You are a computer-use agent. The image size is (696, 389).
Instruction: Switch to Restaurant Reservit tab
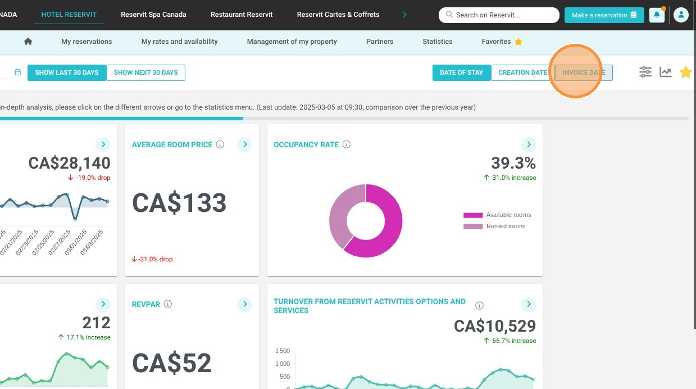242,15
